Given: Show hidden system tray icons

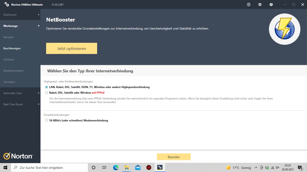Looking at the screenshot, I should pyautogui.click(x=256, y=168).
